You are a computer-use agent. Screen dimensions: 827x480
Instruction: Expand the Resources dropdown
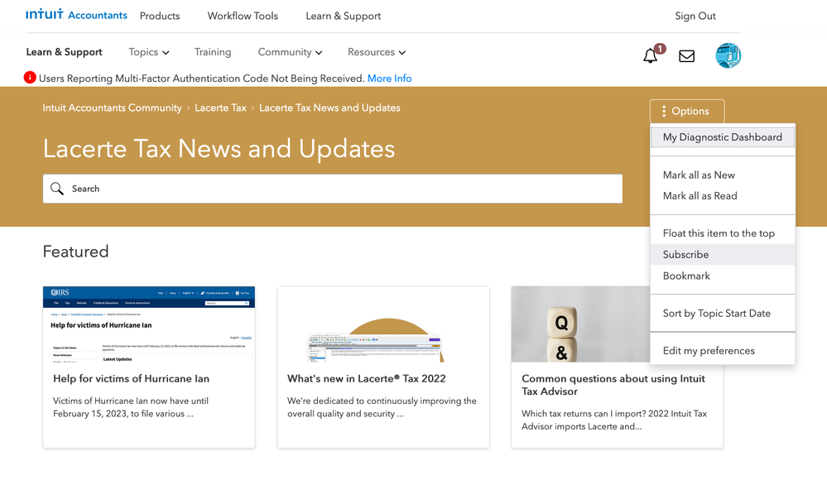(377, 52)
